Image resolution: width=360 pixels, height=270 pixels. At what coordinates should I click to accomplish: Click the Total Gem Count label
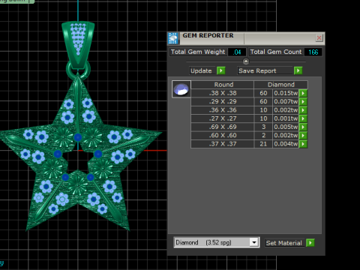coord(276,52)
